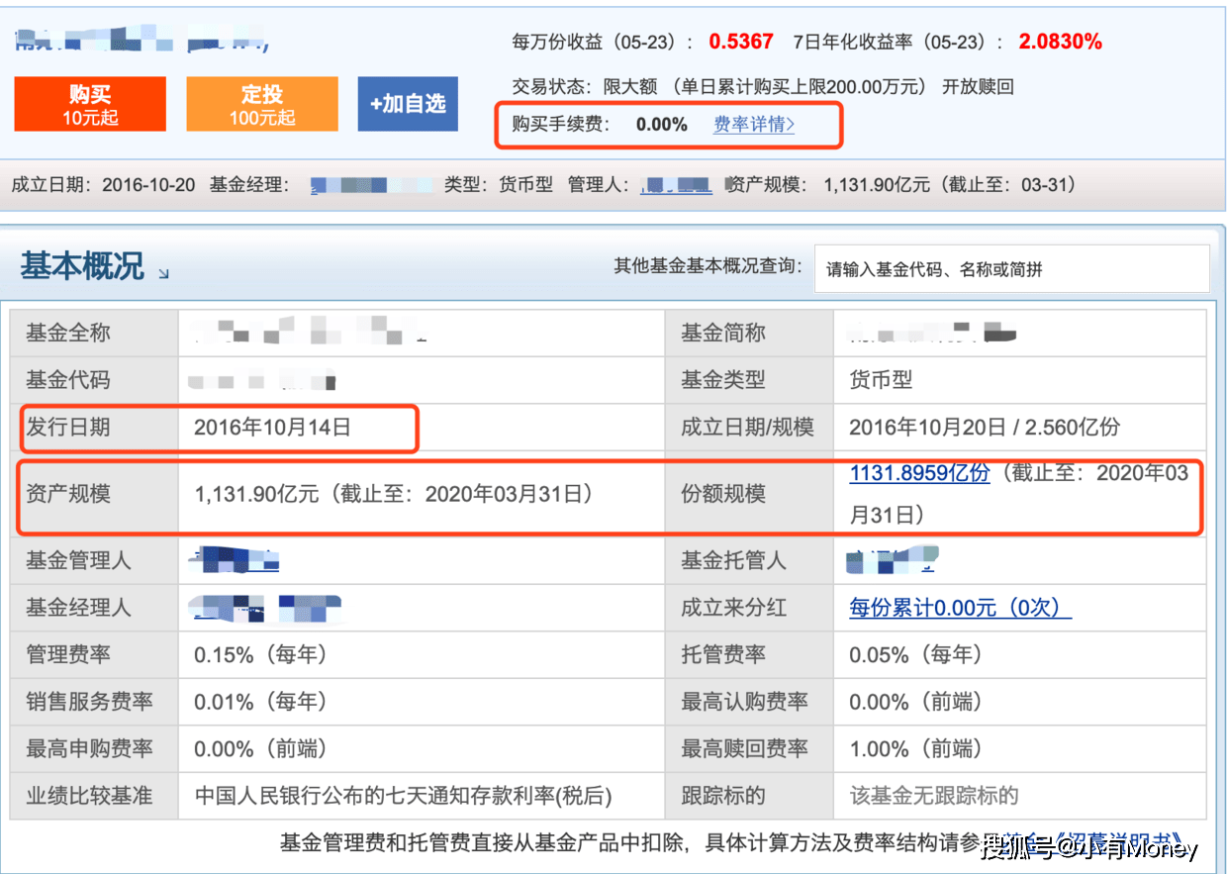This screenshot has height=874, width=1227.
Task: Select the 业绩比较基准 value text
Action: (x=403, y=796)
